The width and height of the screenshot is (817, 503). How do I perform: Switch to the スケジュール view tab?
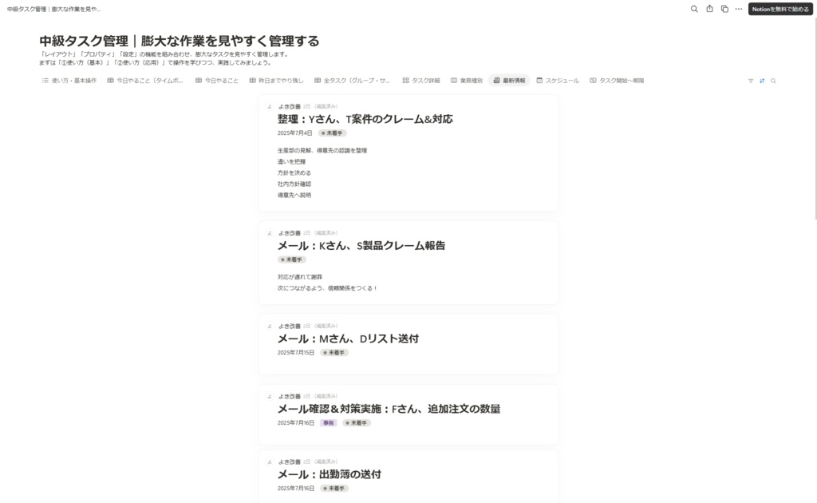[x=557, y=80]
